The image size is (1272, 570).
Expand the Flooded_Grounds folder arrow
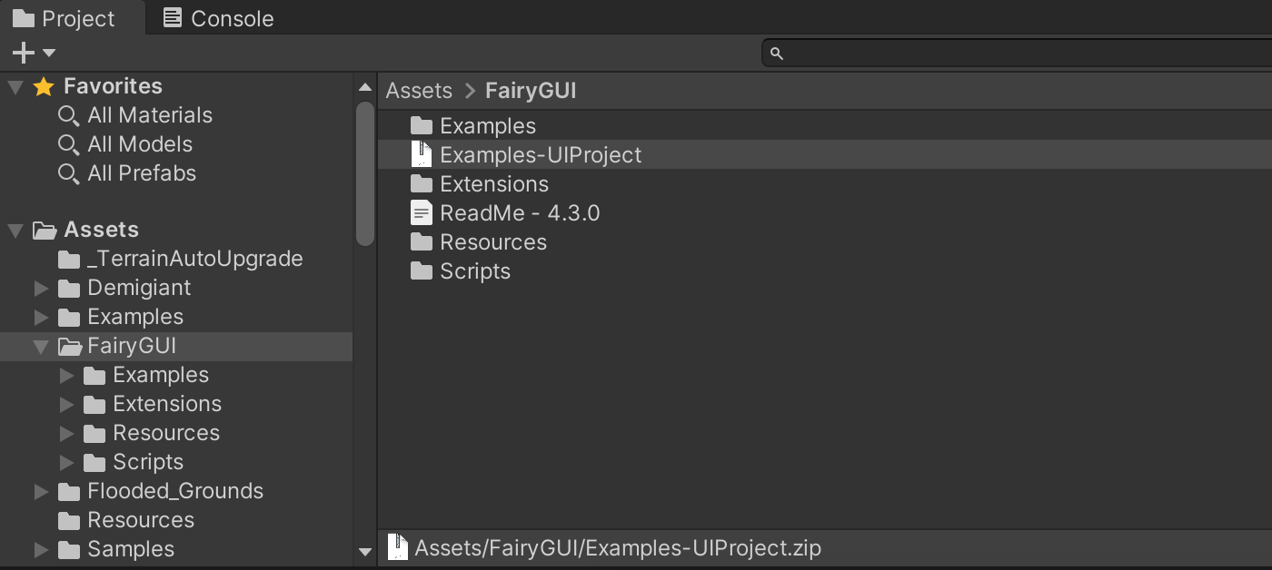40,492
